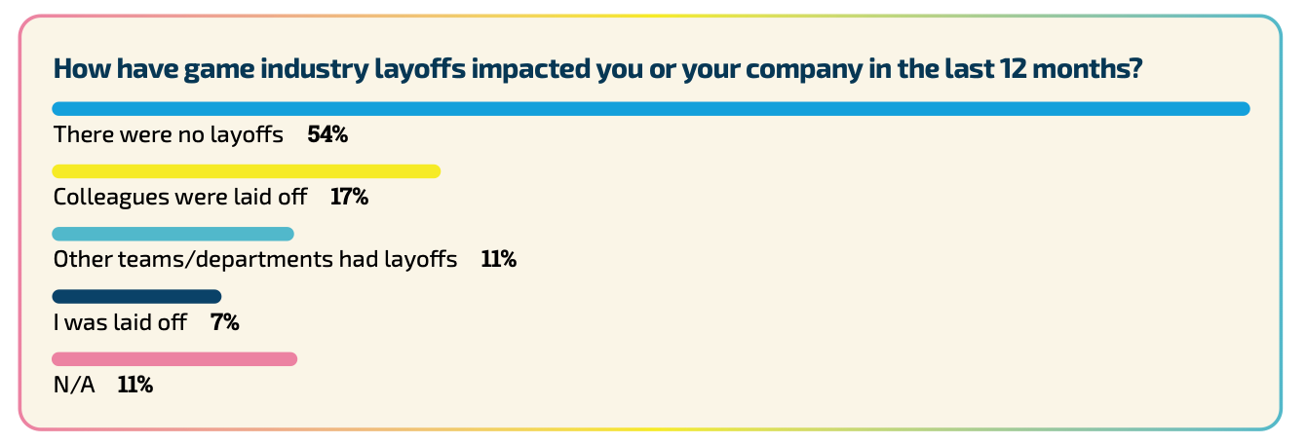Select the teal 'Other teams/departments' bar
This screenshot has height=444, width=1306.
[173, 234]
